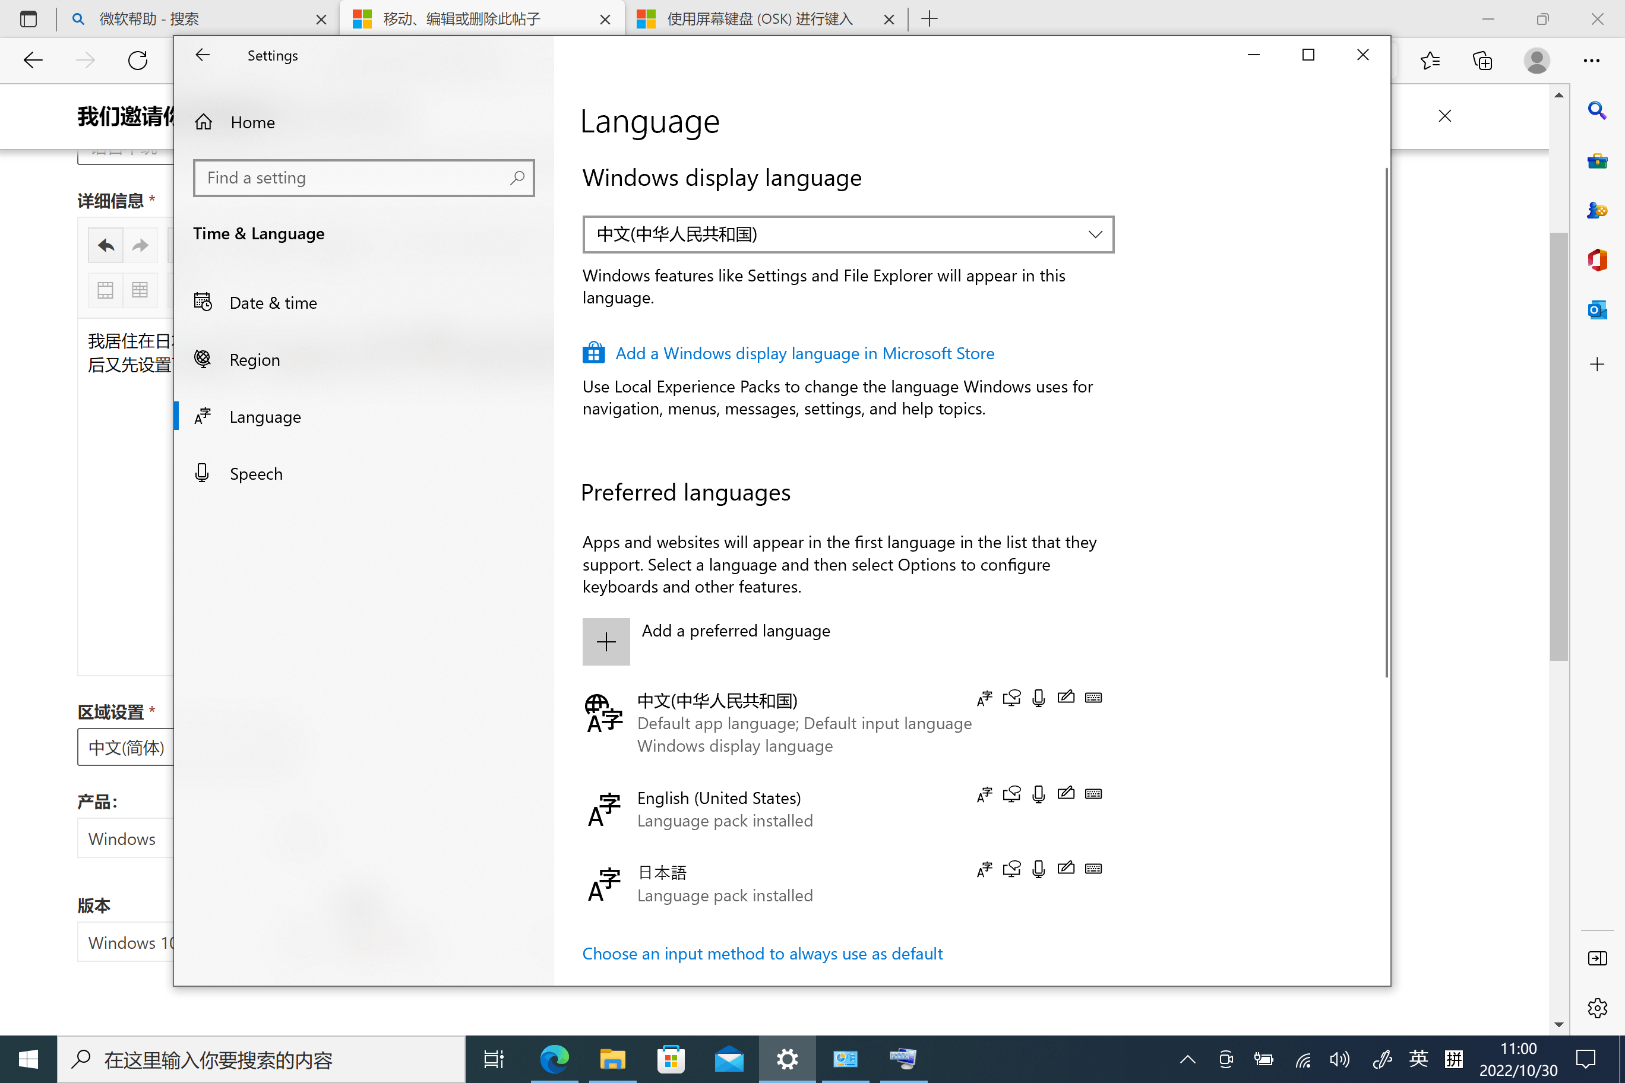Click the Add a preferred language button

coord(606,641)
